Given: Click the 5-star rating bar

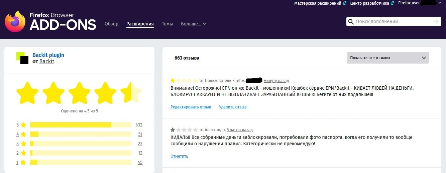Looking at the screenshot, I should pos(81,125).
